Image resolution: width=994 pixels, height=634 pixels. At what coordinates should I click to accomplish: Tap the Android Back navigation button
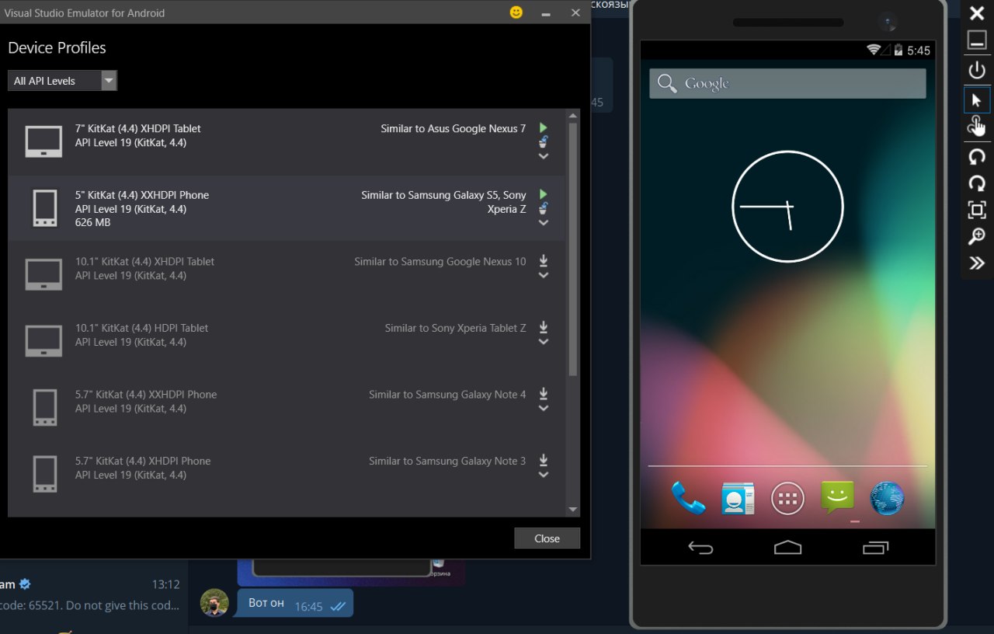(x=700, y=548)
